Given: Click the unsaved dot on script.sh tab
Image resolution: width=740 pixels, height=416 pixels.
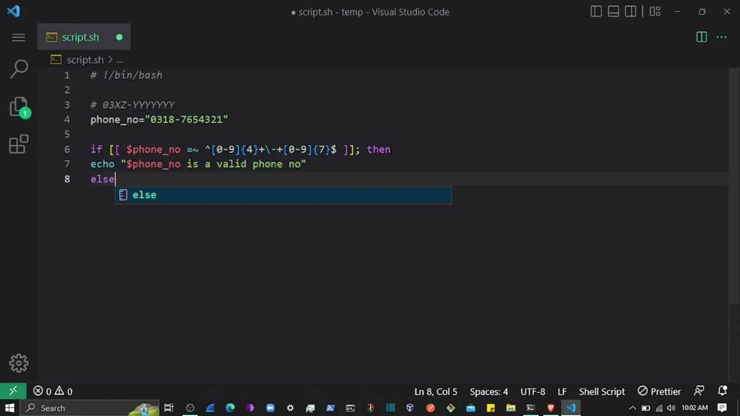Looking at the screenshot, I should pos(119,38).
